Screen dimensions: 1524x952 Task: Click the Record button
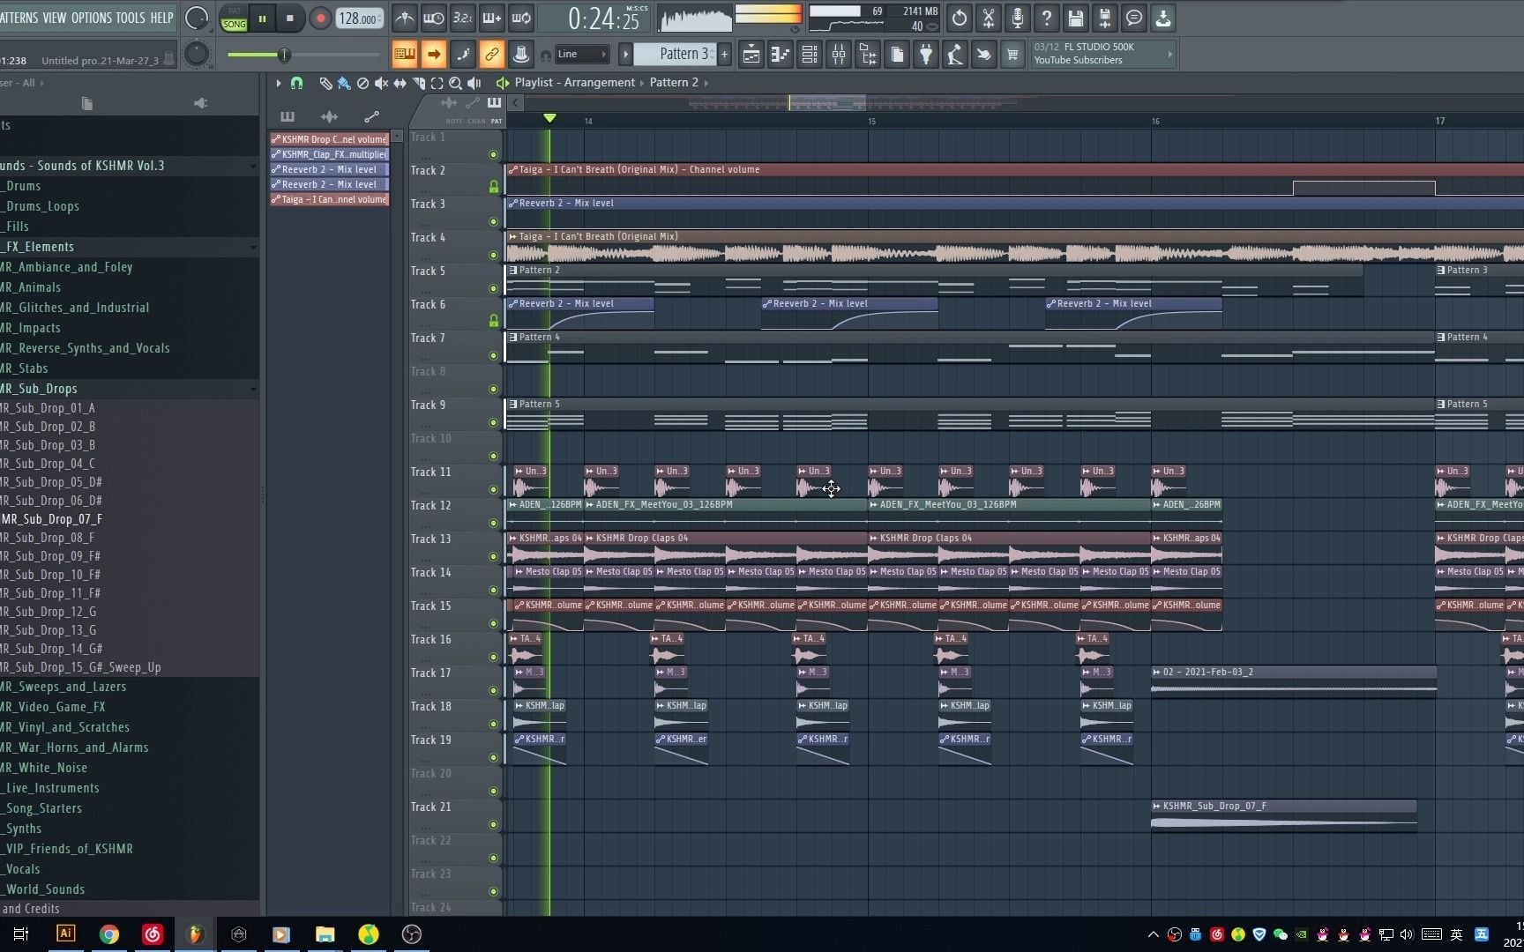320,18
